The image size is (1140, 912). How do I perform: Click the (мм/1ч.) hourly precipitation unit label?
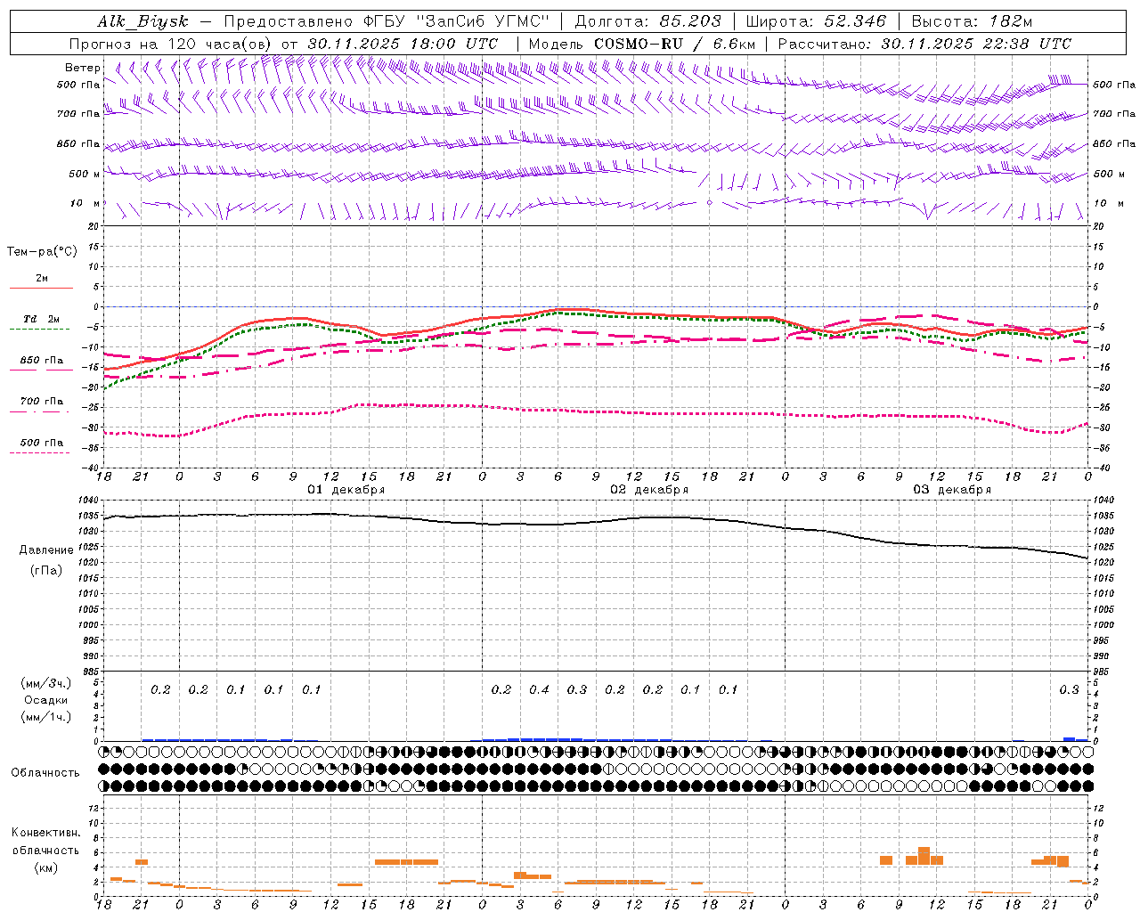click(46, 717)
